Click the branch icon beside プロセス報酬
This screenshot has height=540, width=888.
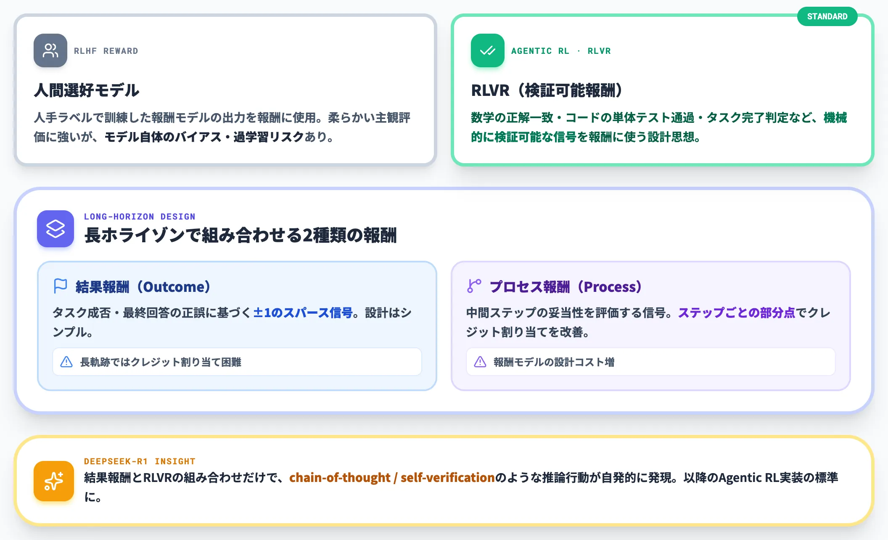tap(474, 286)
